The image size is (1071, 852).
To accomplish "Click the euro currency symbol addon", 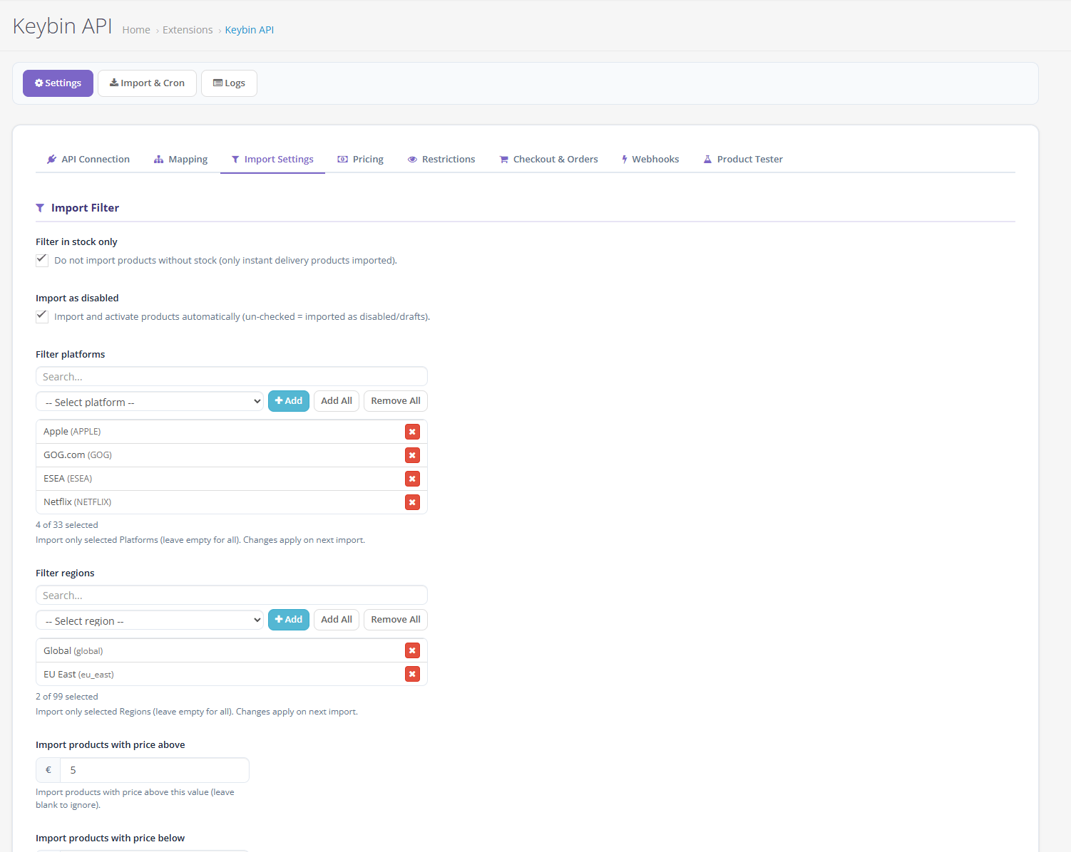I will (48, 770).
